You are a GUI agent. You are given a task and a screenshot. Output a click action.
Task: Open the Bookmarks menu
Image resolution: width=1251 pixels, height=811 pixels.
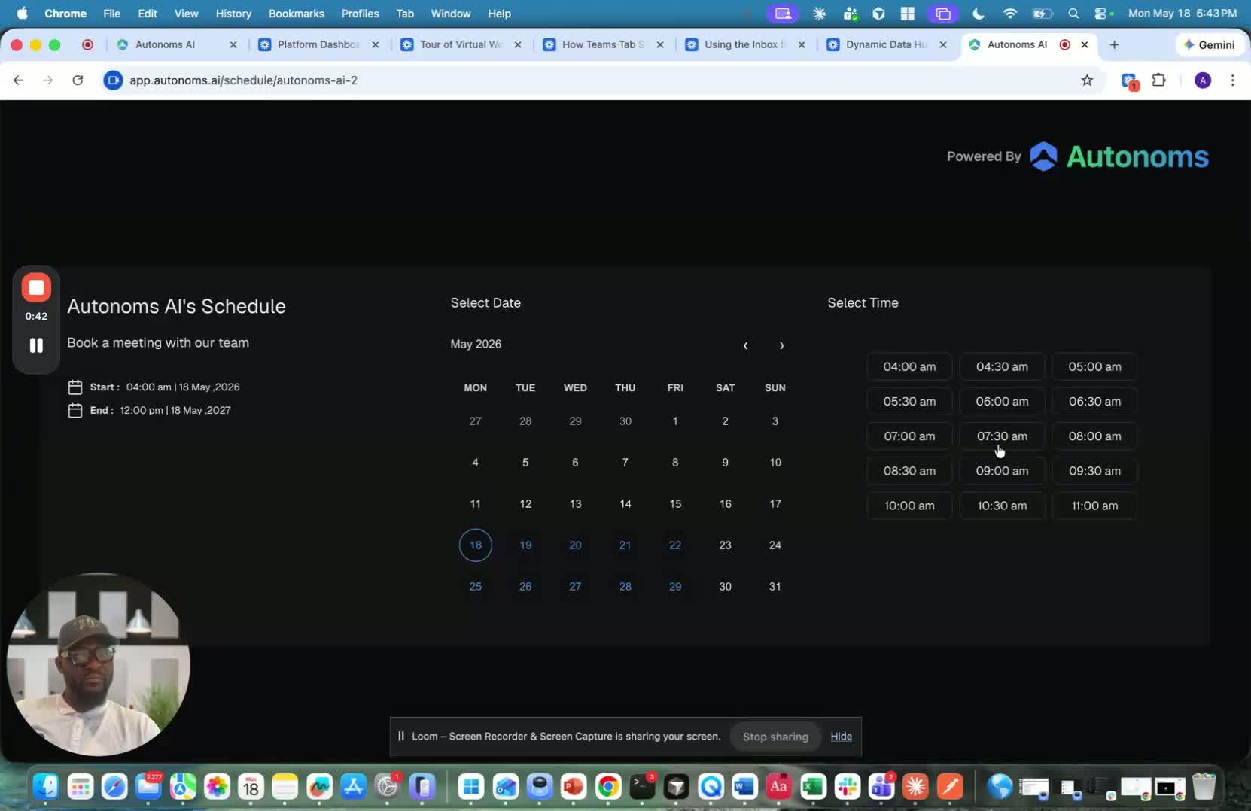(297, 14)
